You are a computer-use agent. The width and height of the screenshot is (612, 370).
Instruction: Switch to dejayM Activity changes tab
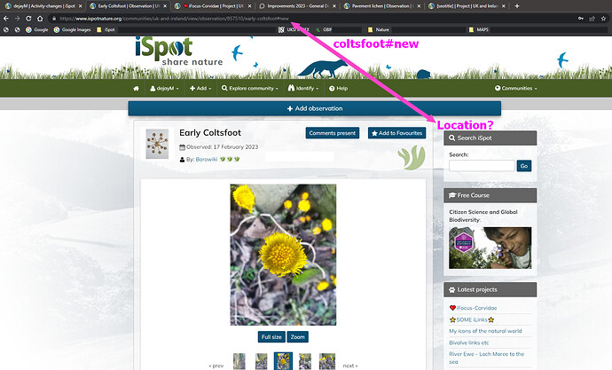(x=43, y=6)
